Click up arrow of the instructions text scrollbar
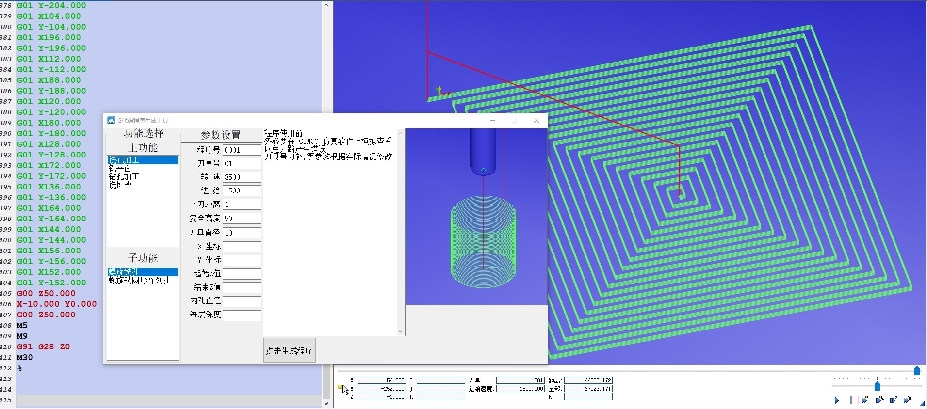 (x=400, y=133)
